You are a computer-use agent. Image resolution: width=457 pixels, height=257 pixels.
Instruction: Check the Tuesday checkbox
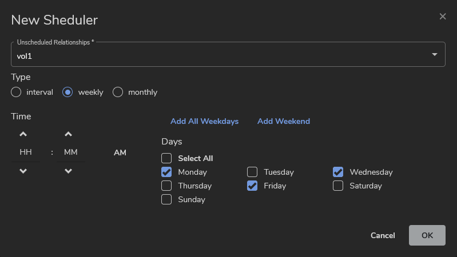click(252, 172)
